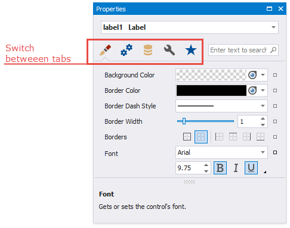Screen dimensions: 290x228
Task: Click the Border Width slider track
Action: tap(205, 121)
